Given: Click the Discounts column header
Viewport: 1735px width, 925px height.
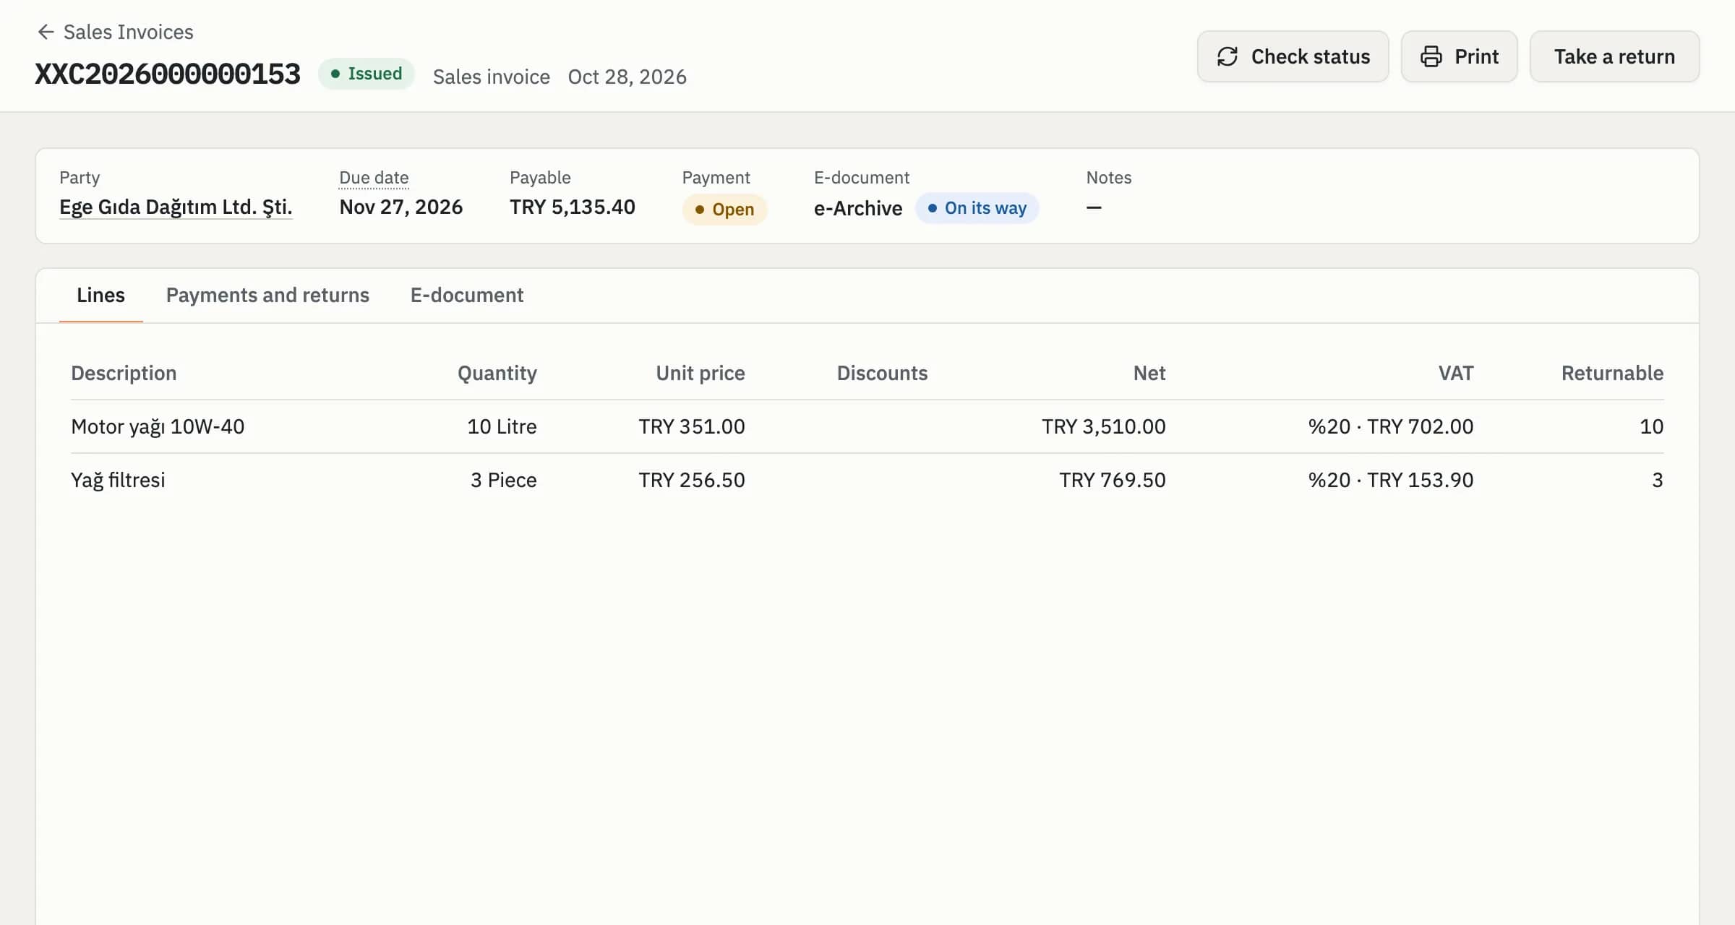Looking at the screenshot, I should [882, 373].
